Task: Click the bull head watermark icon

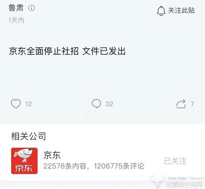Action: click(158, 182)
